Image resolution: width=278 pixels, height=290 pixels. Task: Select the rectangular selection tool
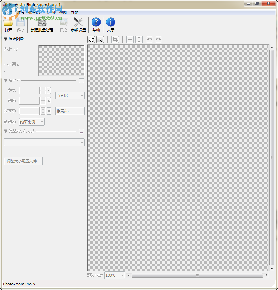(x=100, y=39)
